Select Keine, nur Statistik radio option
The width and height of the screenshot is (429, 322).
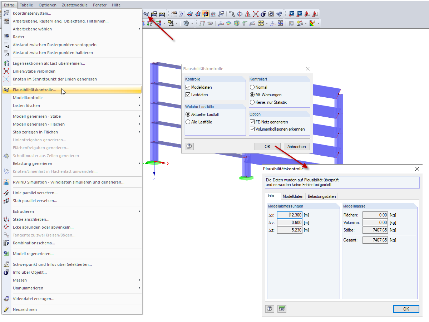click(x=252, y=102)
